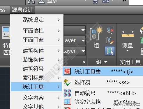
Task: Click the Ungroup icon with red X
Action: pyautogui.click(x=110, y=30)
